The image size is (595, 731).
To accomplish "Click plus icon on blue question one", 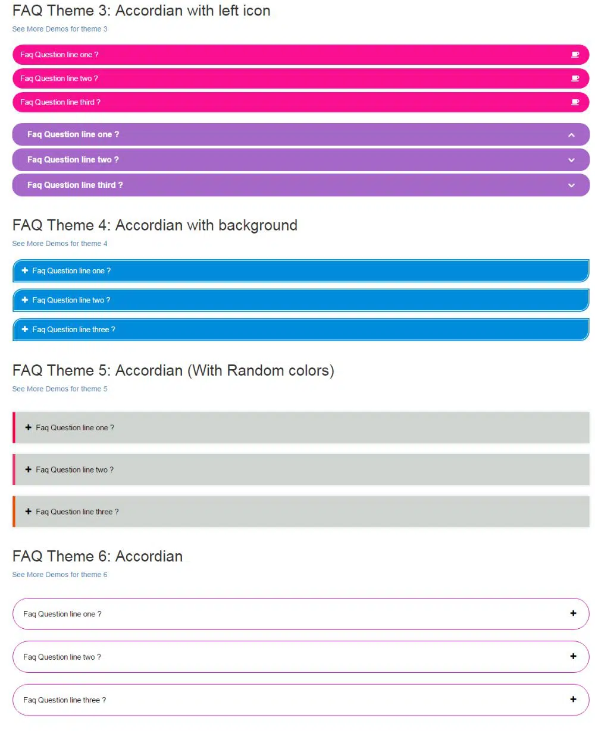I will click(x=25, y=270).
